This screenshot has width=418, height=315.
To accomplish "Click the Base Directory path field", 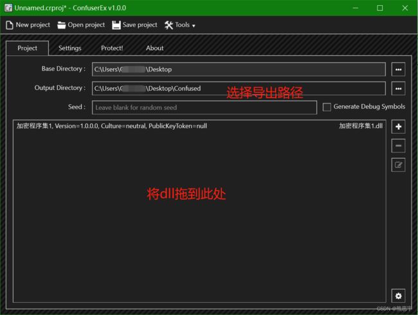I will pos(239,69).
